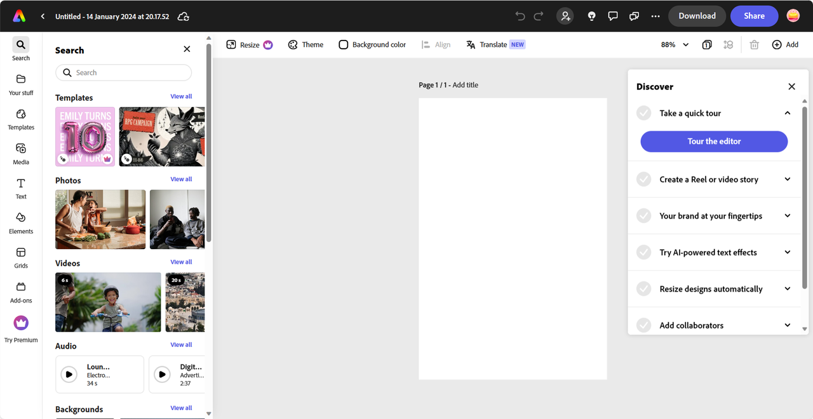Toggle checkmark for Your brand at fingertips
The height and width of the screenshot is (419, 813).
tap(644, 216)
